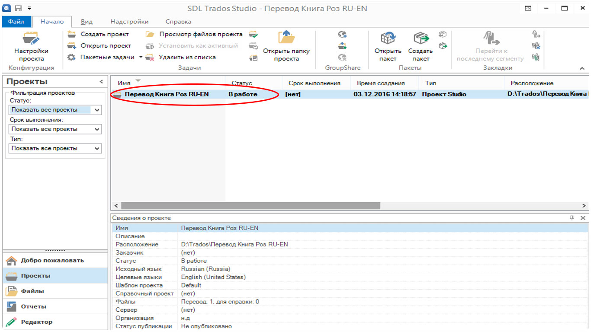Click the Save icon in quick access toolbar

[18, 8]
